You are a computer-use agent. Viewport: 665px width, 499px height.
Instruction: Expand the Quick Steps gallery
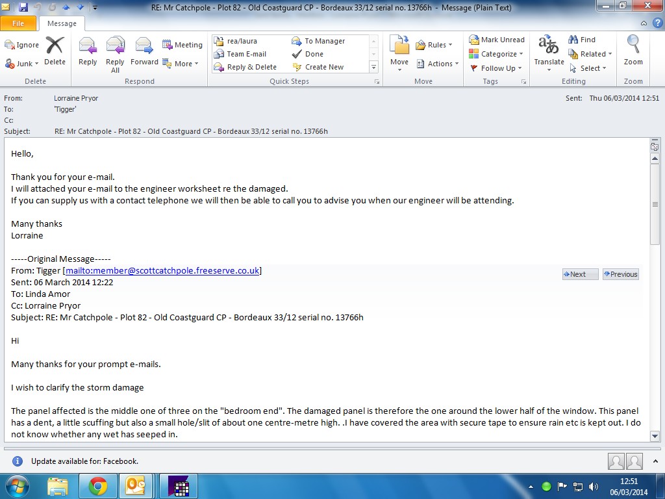point(373,67)
